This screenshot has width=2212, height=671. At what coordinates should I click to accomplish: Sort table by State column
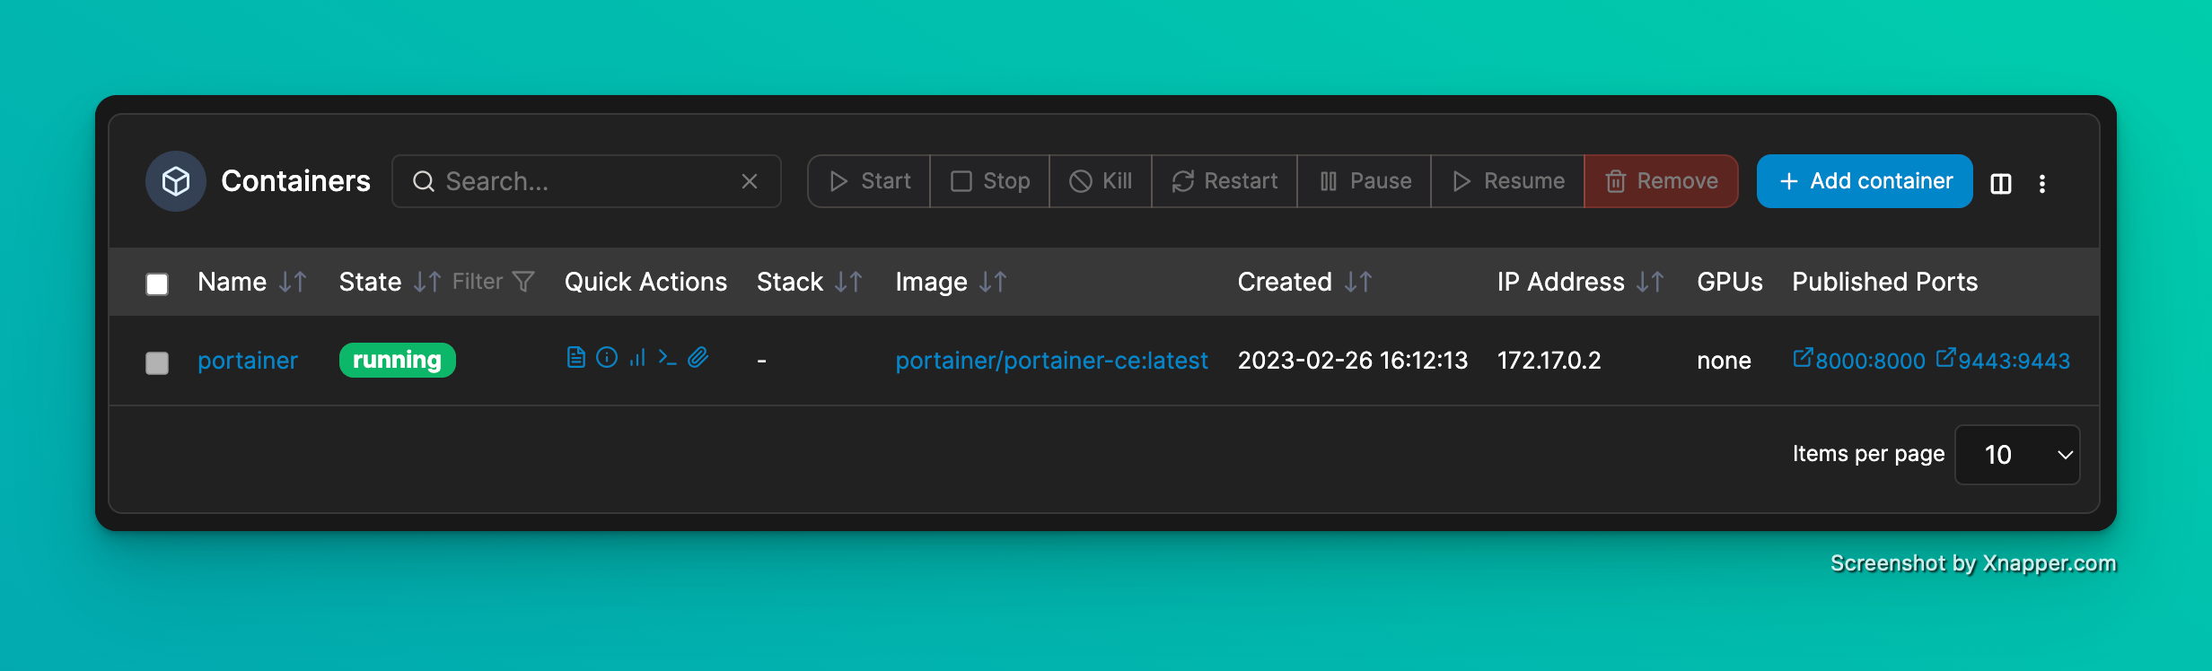pyautogui.click(x=427, y=283)
